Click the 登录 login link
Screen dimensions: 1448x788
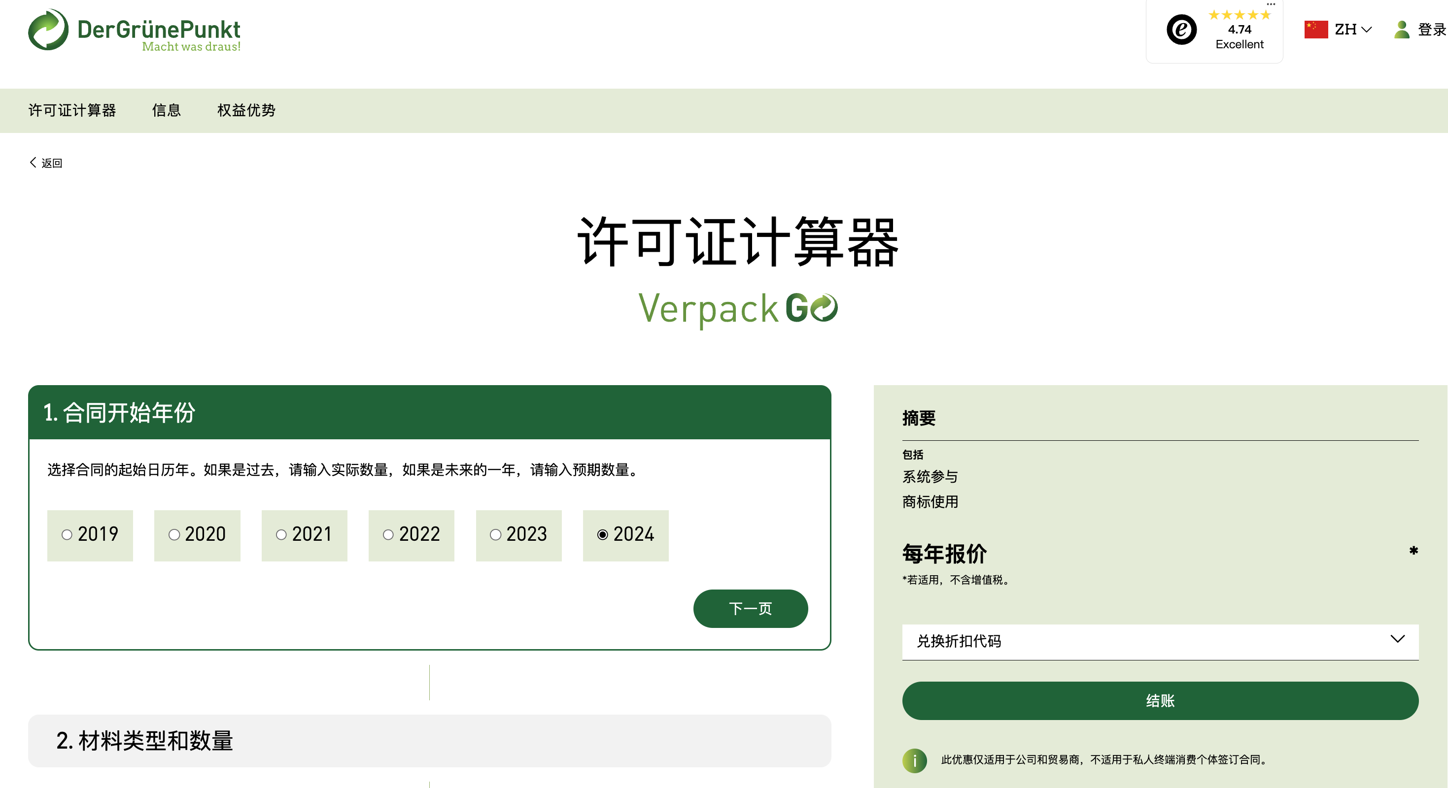tap(1432, 29)
